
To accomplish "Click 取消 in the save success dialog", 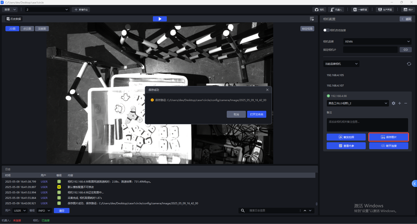I will 236,114.
